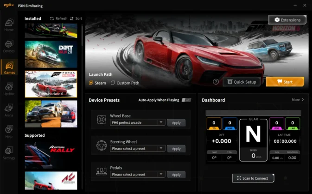The height and width of the screenshot is (194, 312).
Task: Click the Sort arrows icon
Action: coord(72,18)
